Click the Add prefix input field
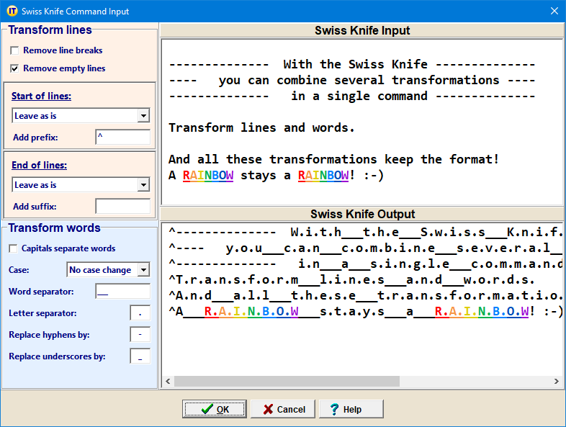Screen dimensions: 566x427 pyautogui.click(x=122, y=138)
